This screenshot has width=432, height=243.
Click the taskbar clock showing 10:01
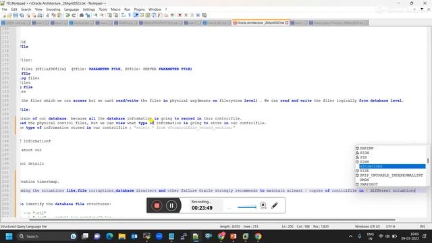click(410, 236)
